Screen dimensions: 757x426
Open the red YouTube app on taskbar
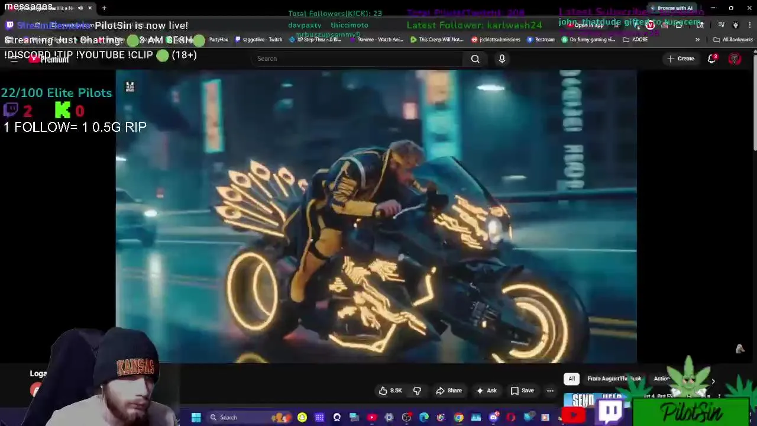coord(371,418)
